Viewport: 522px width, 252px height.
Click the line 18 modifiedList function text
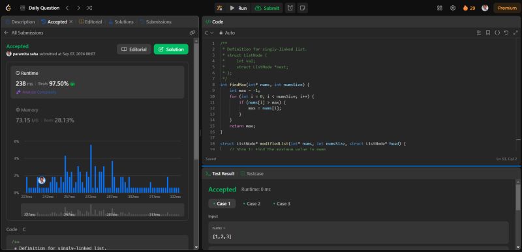click(x=313, y=144)
